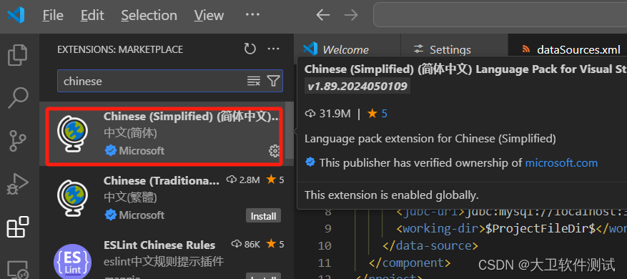
Task: Open the extensions filter options
Action: pos(274,82)
